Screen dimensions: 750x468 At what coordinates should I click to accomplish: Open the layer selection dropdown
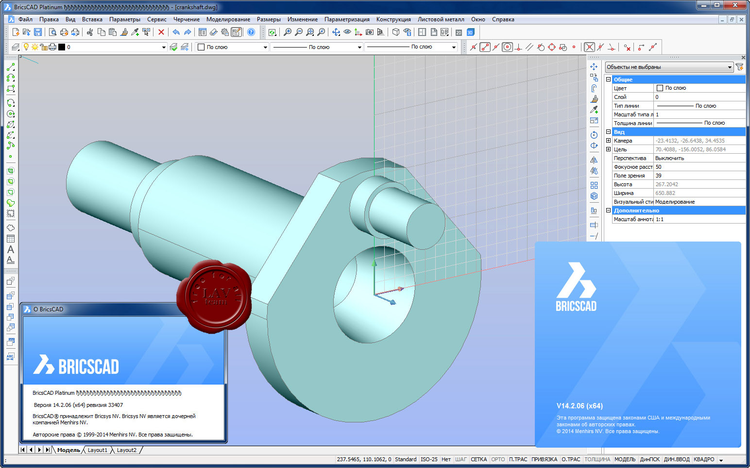[x=164, y=47]
